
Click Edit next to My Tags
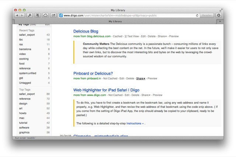47,24
